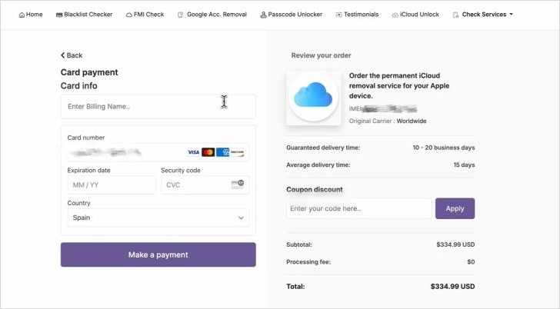Click the Discover card icon
The image size is (560, 309).
click(238, 152)
